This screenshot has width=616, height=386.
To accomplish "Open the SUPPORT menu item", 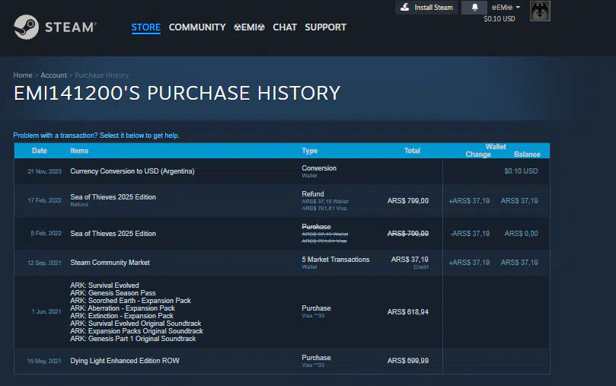I will click(x=326, y=27).
